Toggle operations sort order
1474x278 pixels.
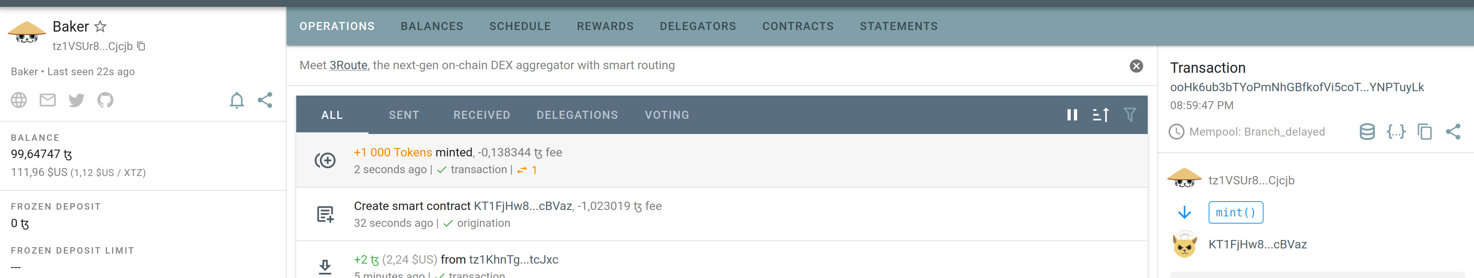(x=1100, y=115)
